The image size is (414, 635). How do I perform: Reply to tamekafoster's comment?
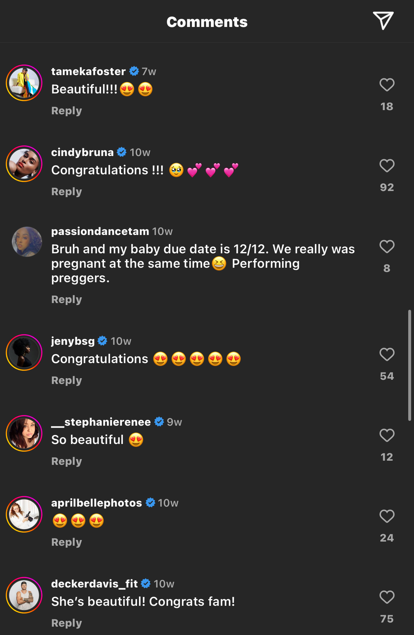click(67, 111)
